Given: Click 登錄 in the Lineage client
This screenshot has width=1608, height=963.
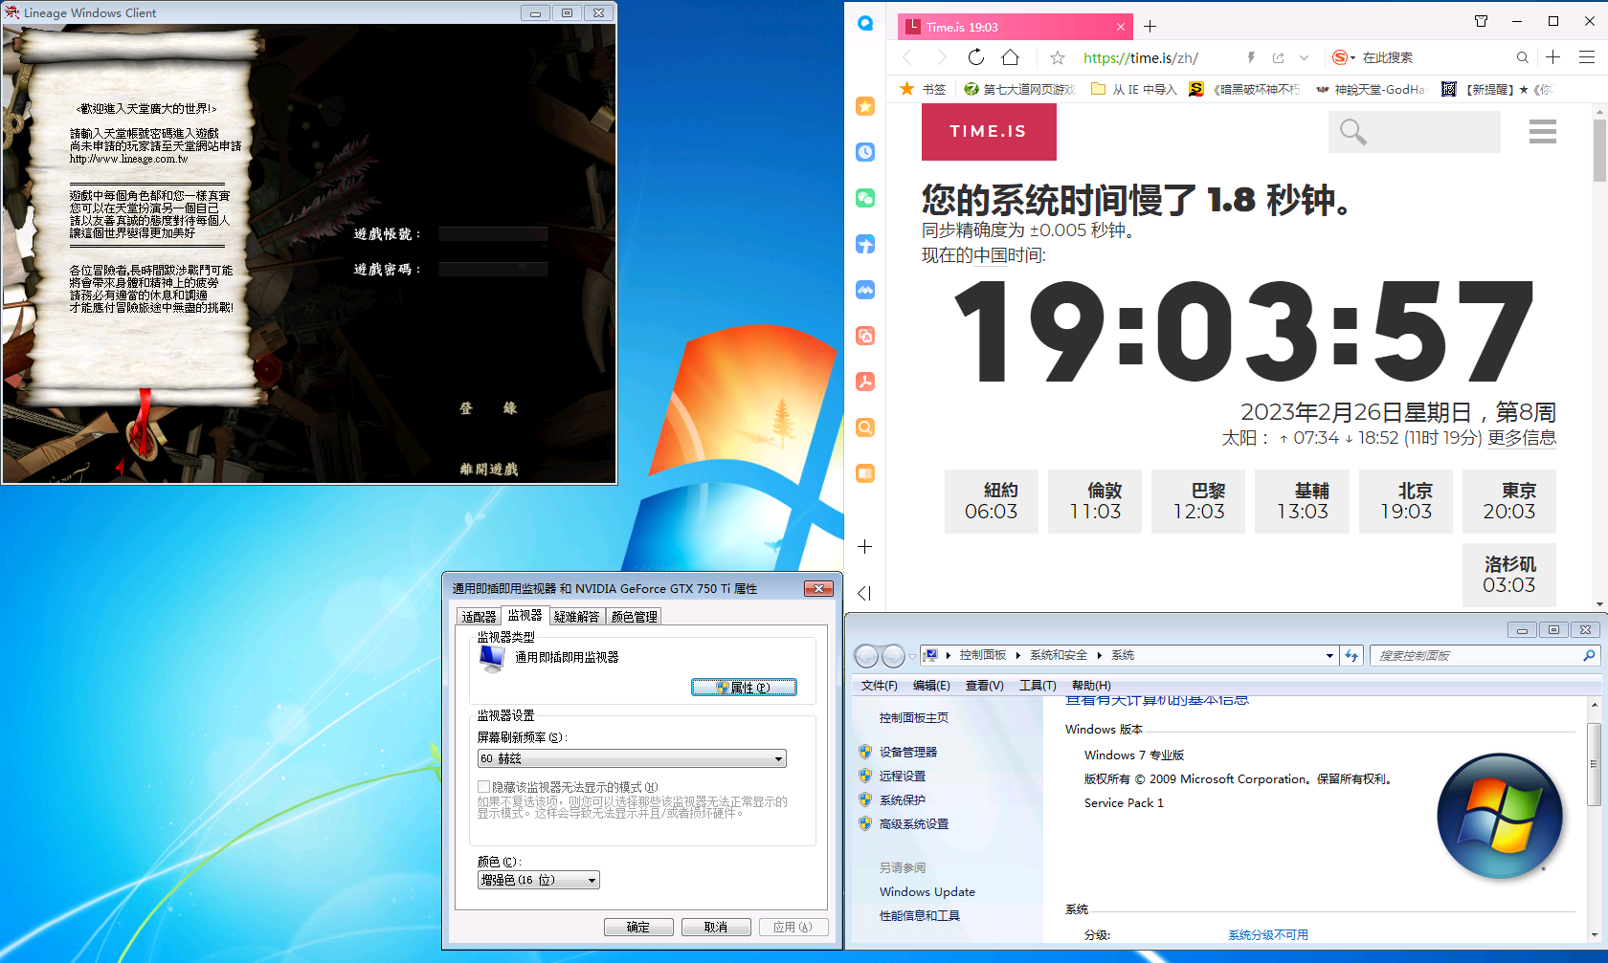Looking at the screenshot, I should (x=488, y=408).
